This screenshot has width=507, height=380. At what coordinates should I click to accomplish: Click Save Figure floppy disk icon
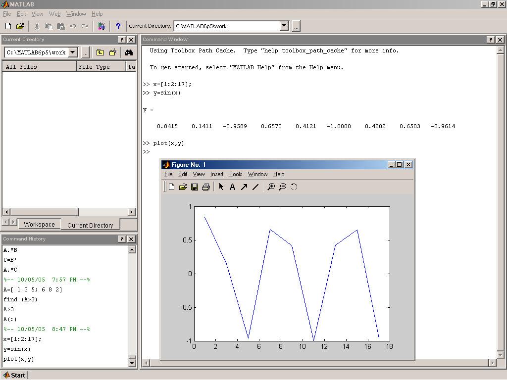tap(194, 187)
